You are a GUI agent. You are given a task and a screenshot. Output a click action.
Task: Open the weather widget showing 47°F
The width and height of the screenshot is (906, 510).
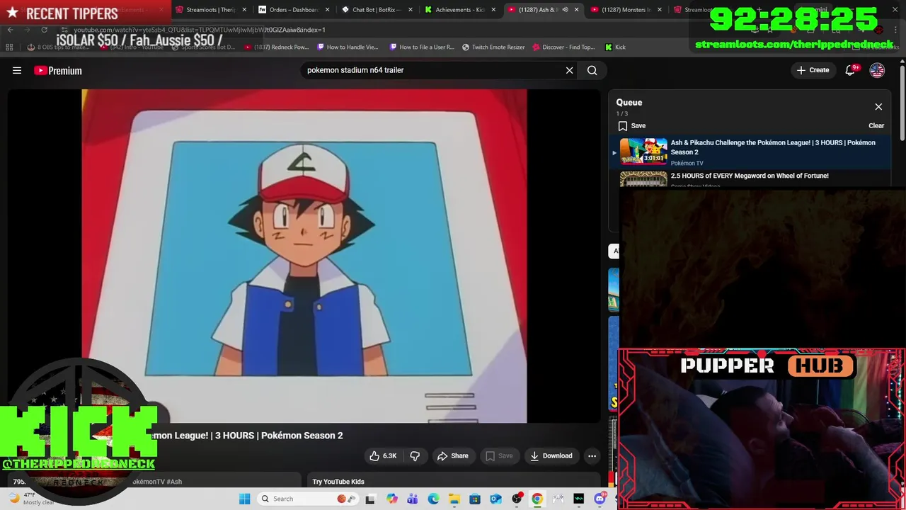[x=31, y=499]
